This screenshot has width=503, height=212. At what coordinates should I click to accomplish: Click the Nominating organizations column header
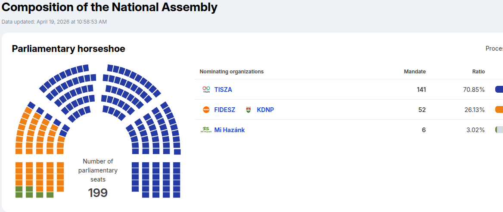[x=232, y=72]
